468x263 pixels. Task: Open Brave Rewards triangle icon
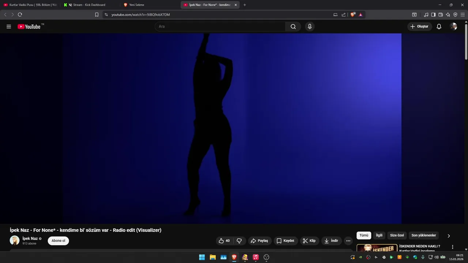(x=361, y=15)
